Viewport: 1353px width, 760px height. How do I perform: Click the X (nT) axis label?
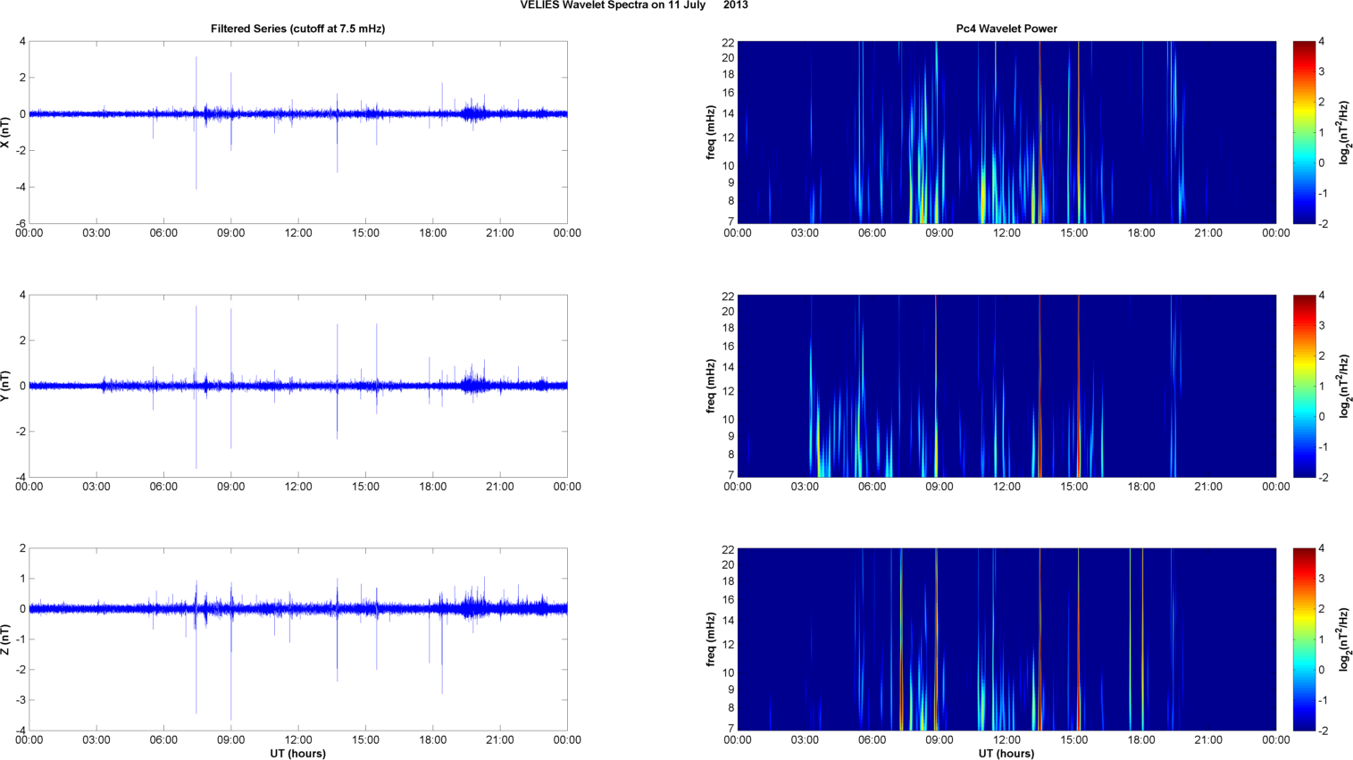[5, 132]
